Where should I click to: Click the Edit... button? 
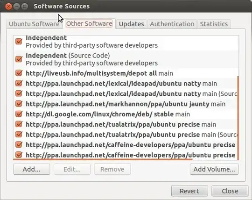[72, 169]
